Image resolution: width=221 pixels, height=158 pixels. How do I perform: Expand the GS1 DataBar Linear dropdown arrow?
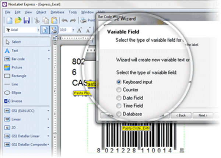click(x=48, y=136)
